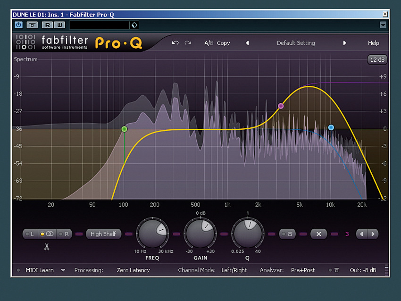The image size is (401, 301).
Task: Open the Left/Right channel mode menu
Action: [x=234, y=270]
